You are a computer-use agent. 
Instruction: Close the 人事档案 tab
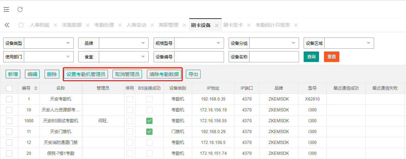click(55, 25)
